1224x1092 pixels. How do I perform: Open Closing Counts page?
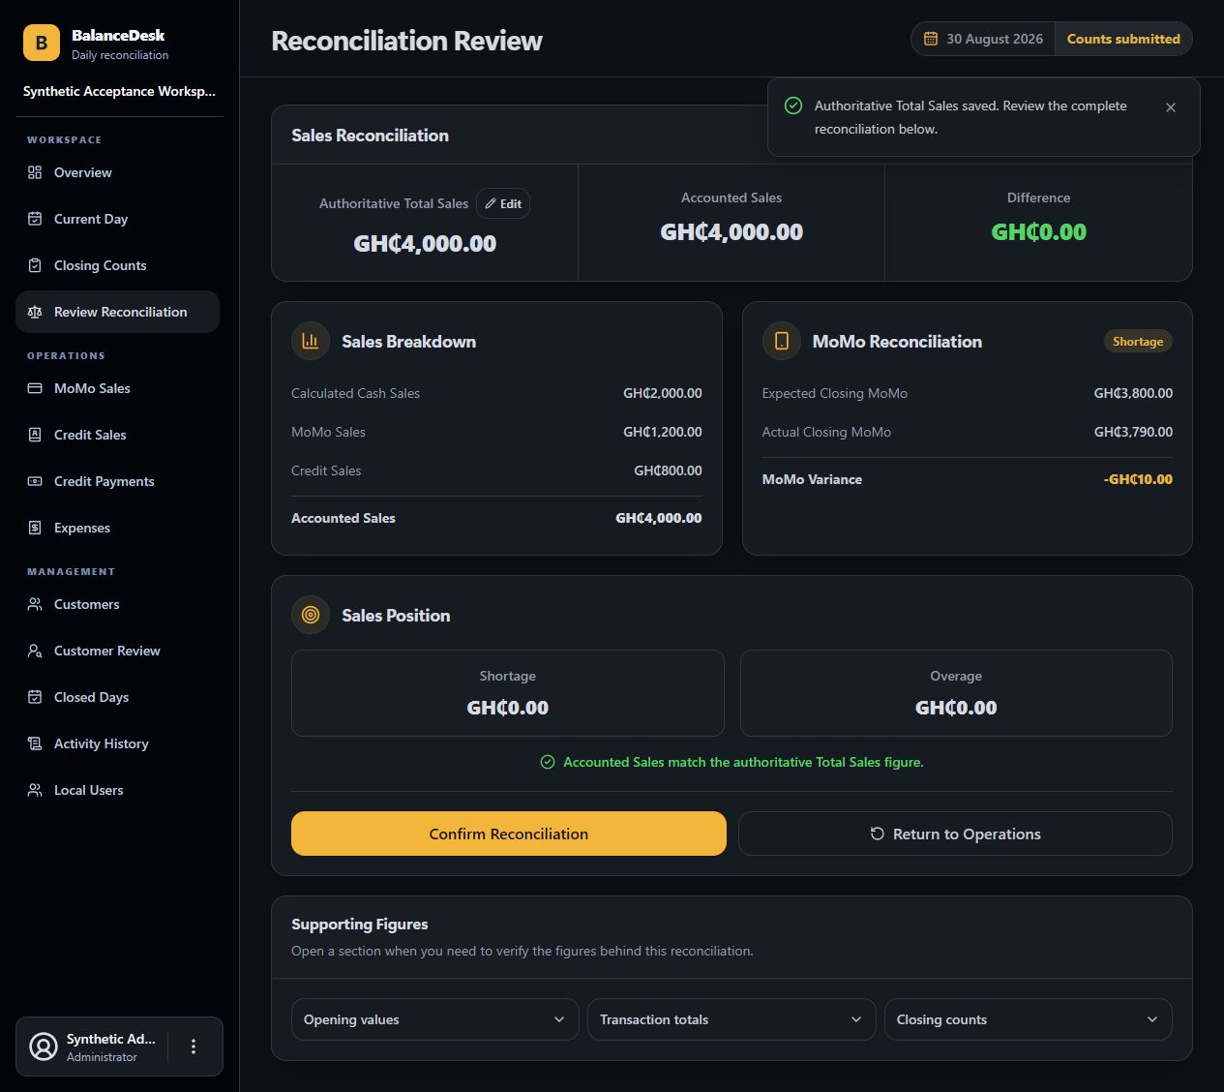117,265
